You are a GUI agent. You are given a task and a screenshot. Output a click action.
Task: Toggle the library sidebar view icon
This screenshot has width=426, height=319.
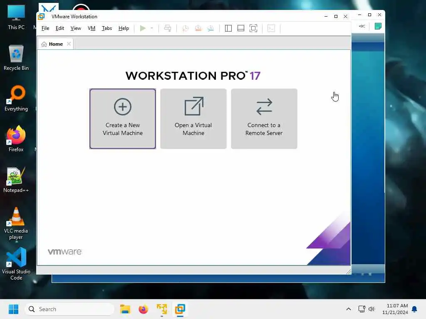[228, 28]
